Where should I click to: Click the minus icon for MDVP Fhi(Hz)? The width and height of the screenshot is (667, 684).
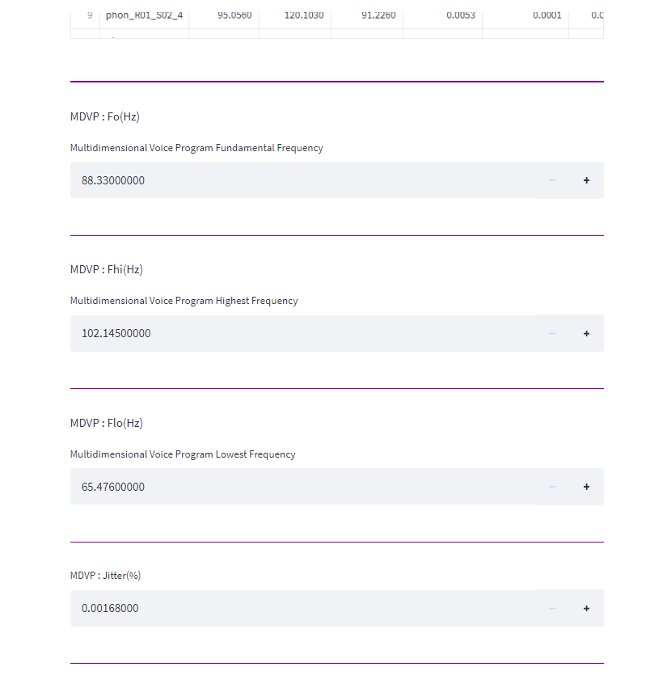[551, 333]
